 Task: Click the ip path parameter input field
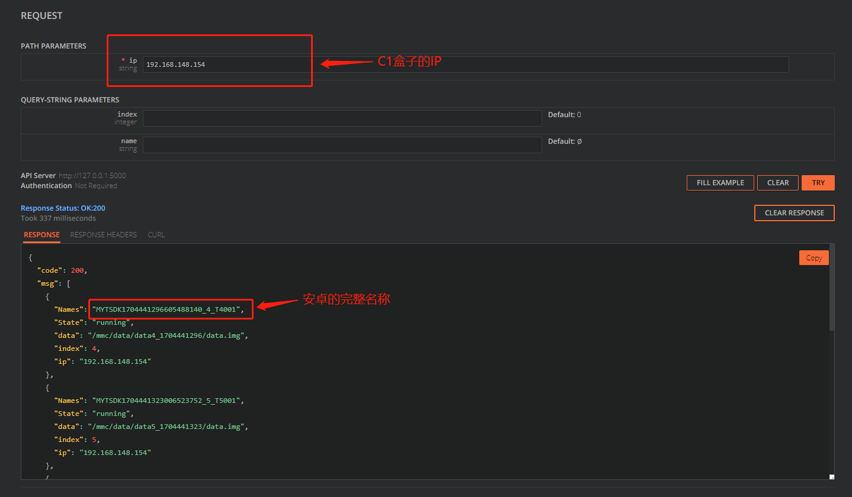click(x=465, y=64)
